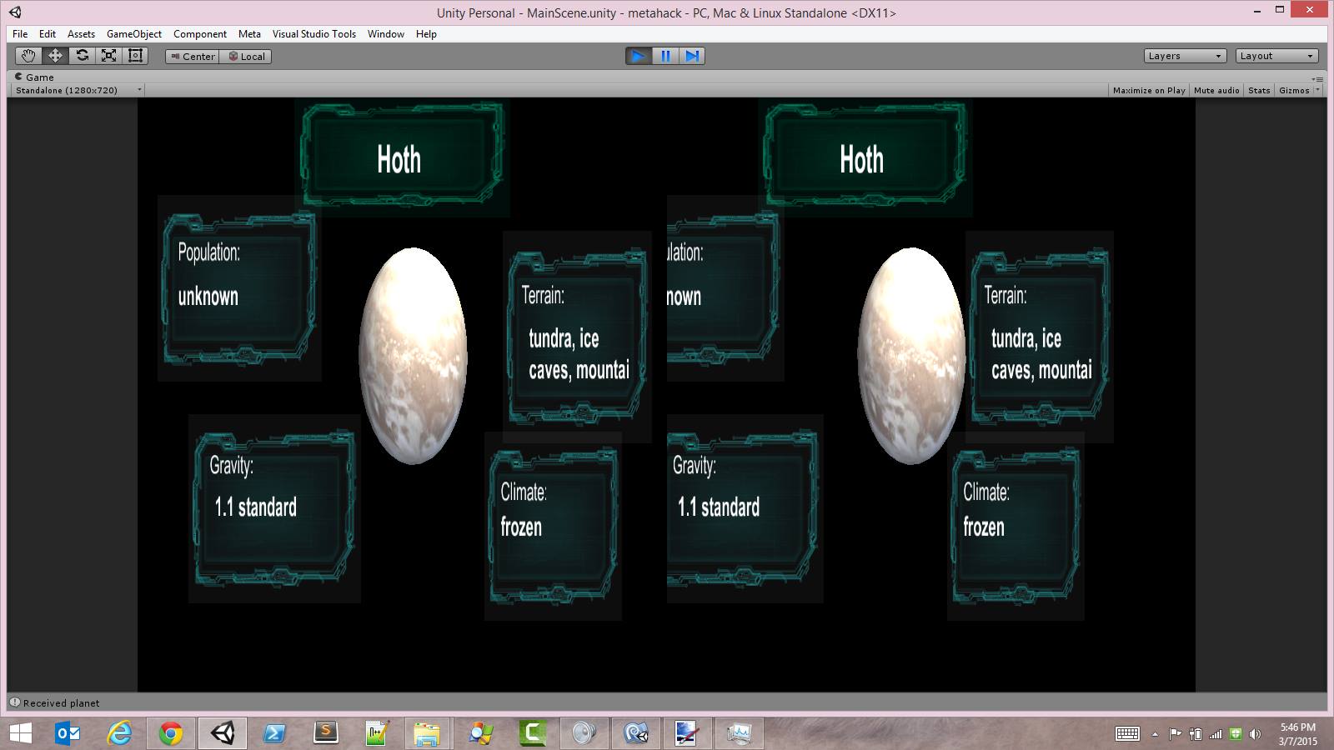Open the speaker app in the taskbar
The height and width of the screenshot is (750, 1334).
point(584,733)
